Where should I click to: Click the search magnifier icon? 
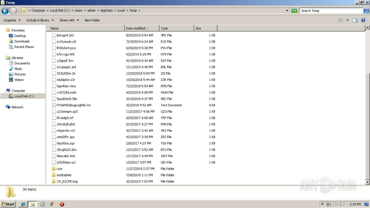[366, 11]
